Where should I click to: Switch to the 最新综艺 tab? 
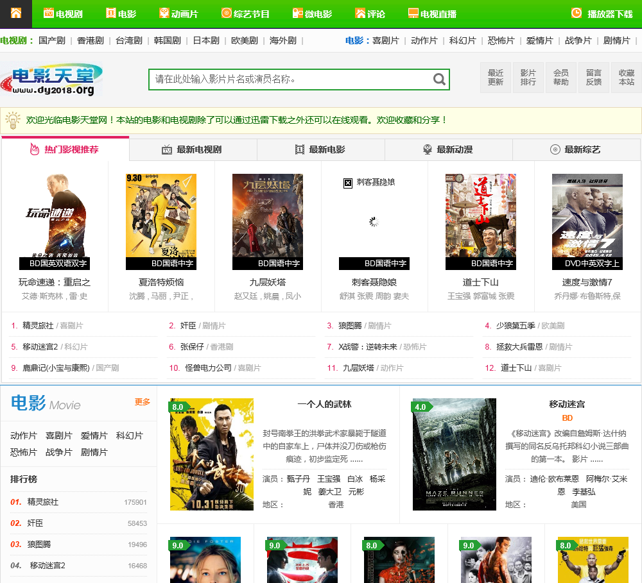576,149
